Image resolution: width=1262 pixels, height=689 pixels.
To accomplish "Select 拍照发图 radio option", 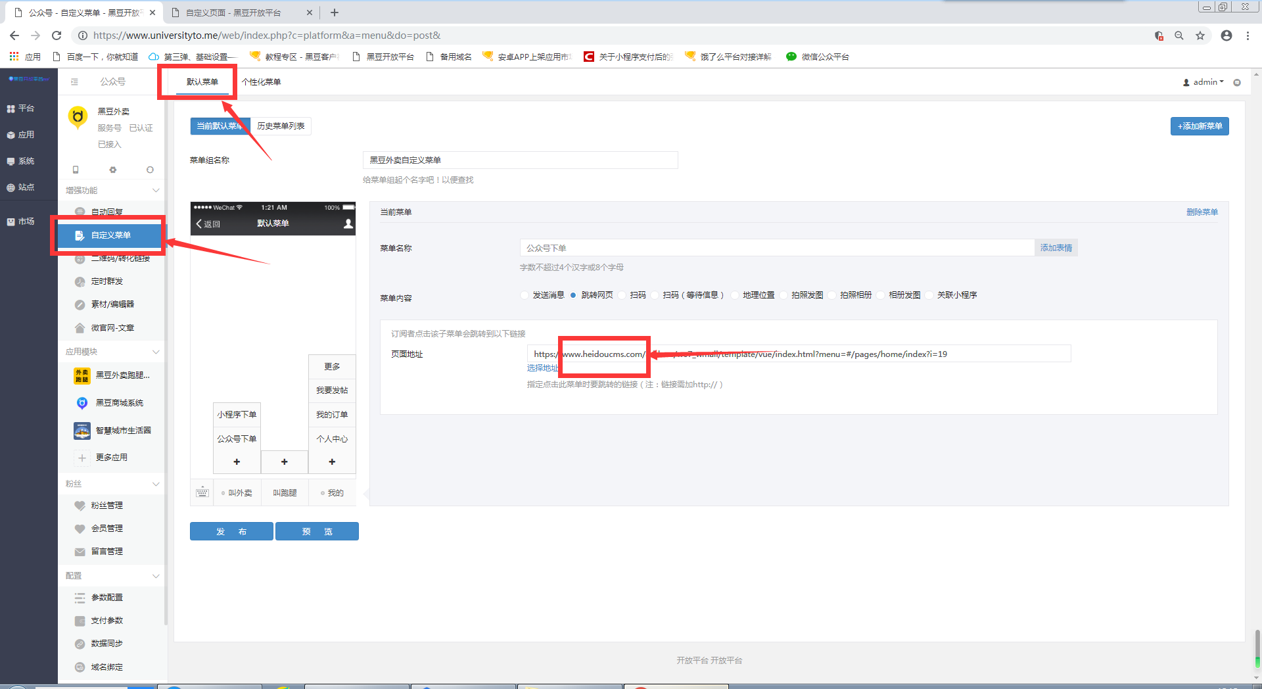I will pyautogui.click(x=783, y=295).
